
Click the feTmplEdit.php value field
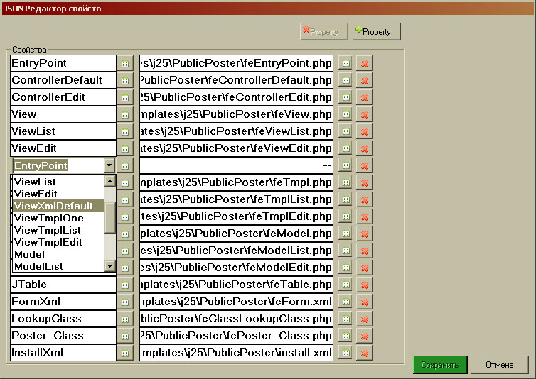pos(236,216)
